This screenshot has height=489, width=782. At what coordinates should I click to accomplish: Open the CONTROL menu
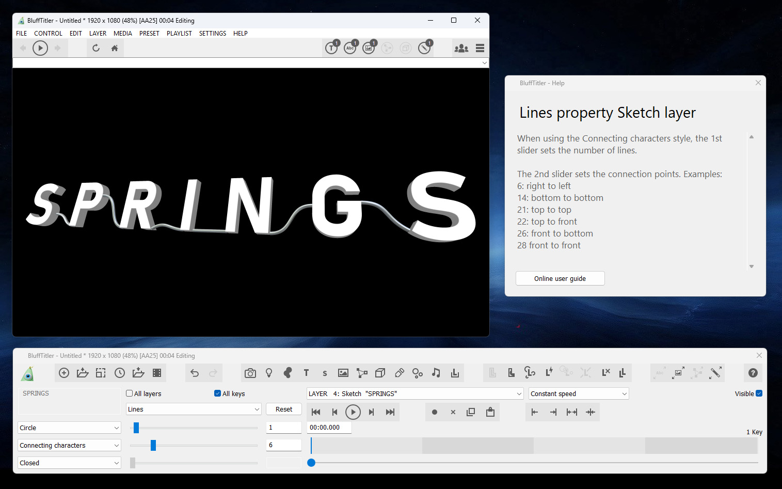pos(48,34)
